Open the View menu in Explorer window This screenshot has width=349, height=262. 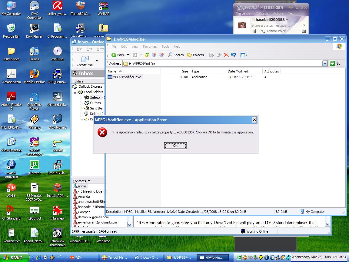point(135,46)
